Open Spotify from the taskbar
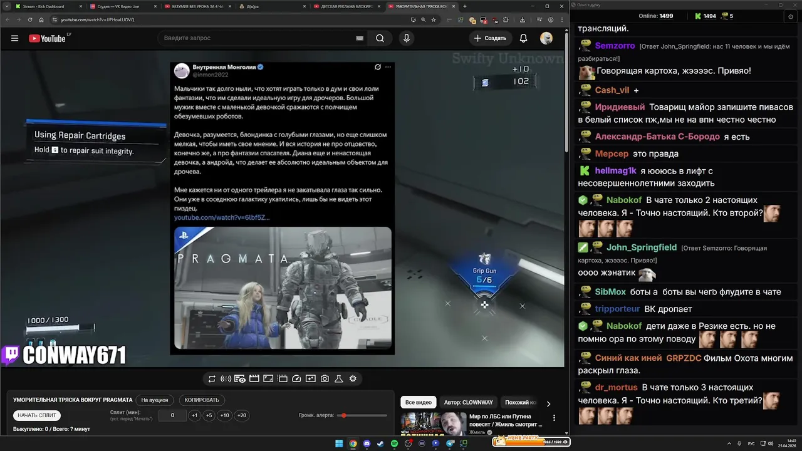The width and height of the screenshot is (802, 451). point(394,443)
